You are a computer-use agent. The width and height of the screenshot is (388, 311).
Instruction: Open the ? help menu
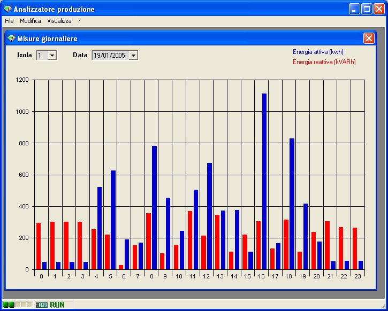click(79, 21)
